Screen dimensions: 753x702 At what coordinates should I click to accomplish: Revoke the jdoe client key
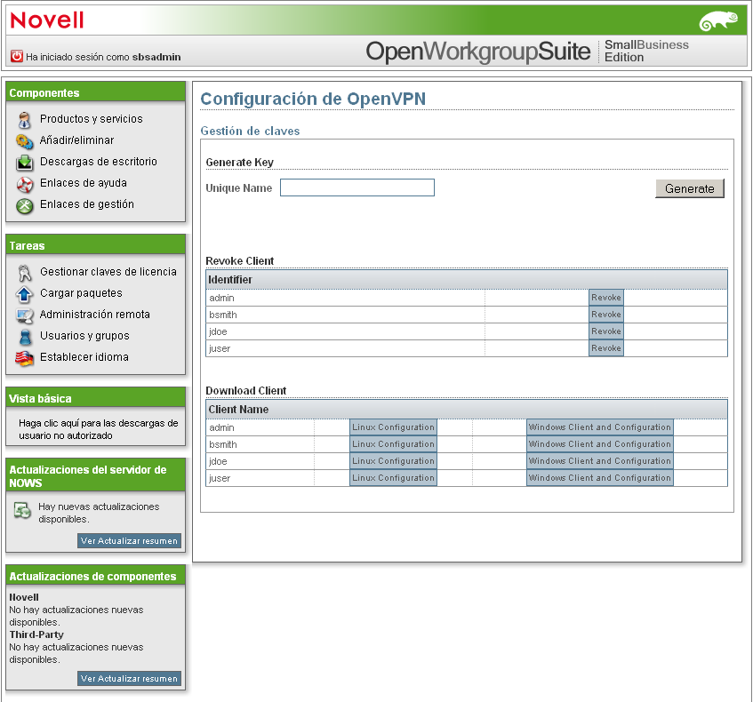click(x=606, y=331)
